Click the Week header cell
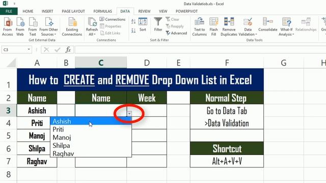Screen dimensions: 326x183 pyautogui.click(x=147, y=98)
